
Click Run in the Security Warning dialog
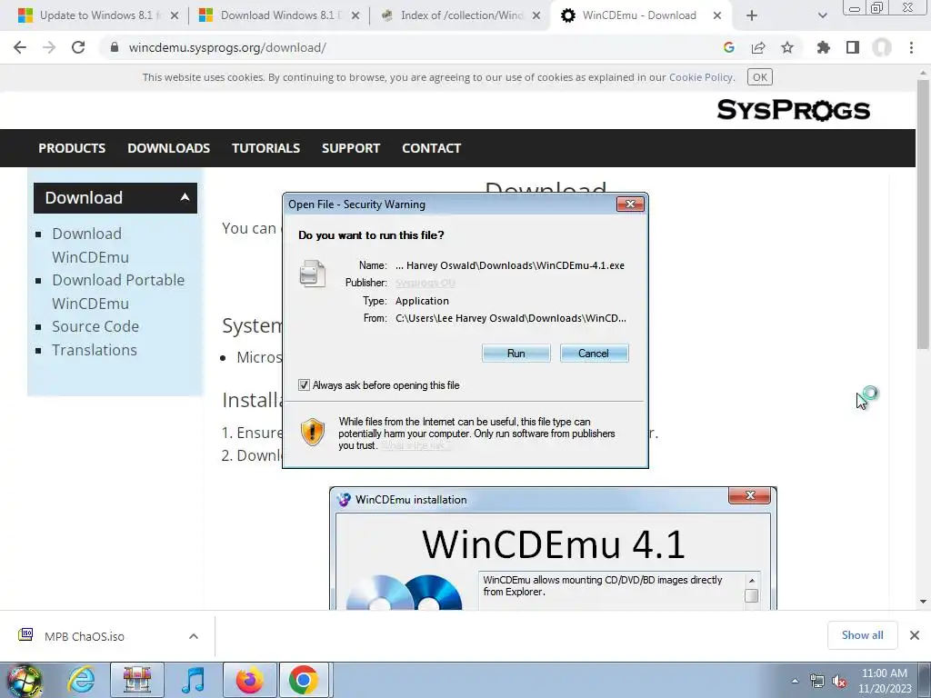point(516,354)
